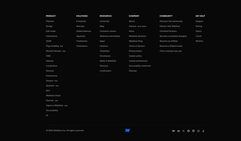Open the Webflow Cloud link
This screenshot has height=141, width=241.
(x=53, y=96)
